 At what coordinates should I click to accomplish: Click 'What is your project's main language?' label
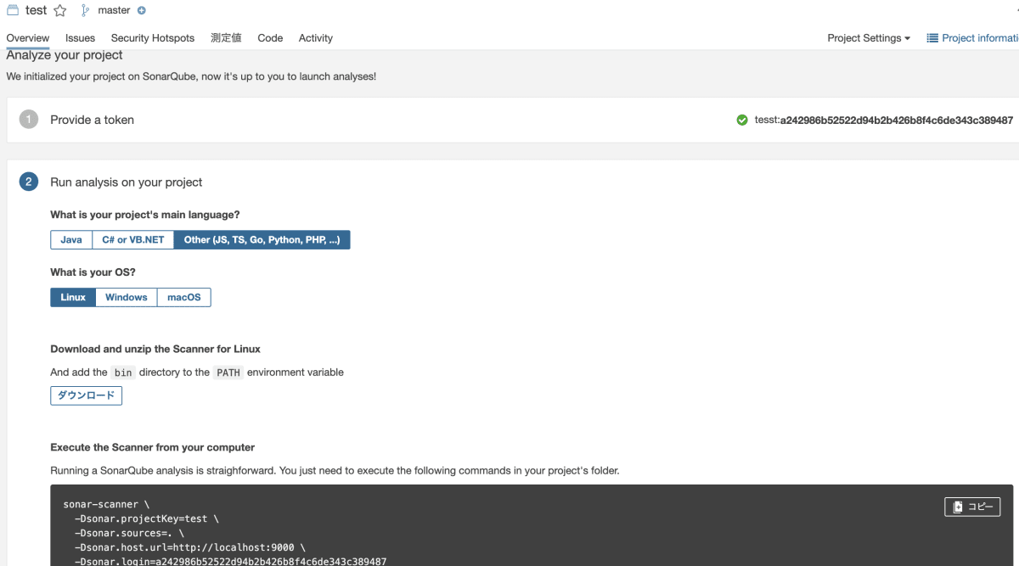(145, 215)
